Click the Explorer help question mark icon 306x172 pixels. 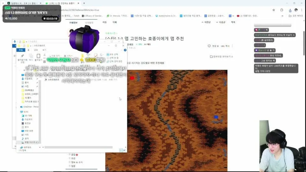click(124, 50)
